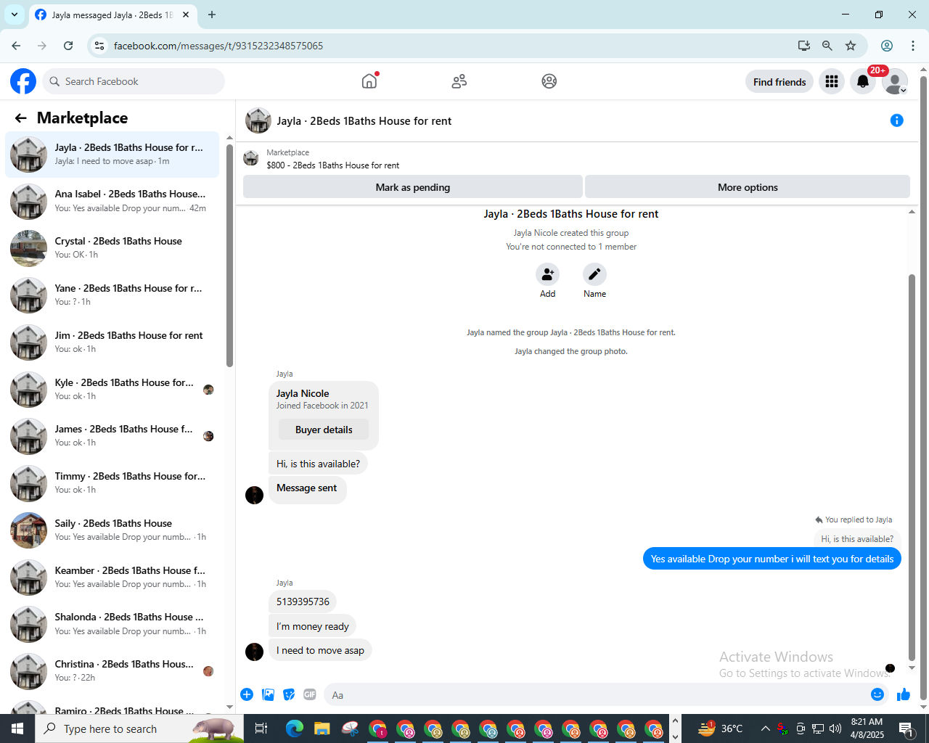Open conversation information icon
Screen dimensions: 929x743
[897, 120]
